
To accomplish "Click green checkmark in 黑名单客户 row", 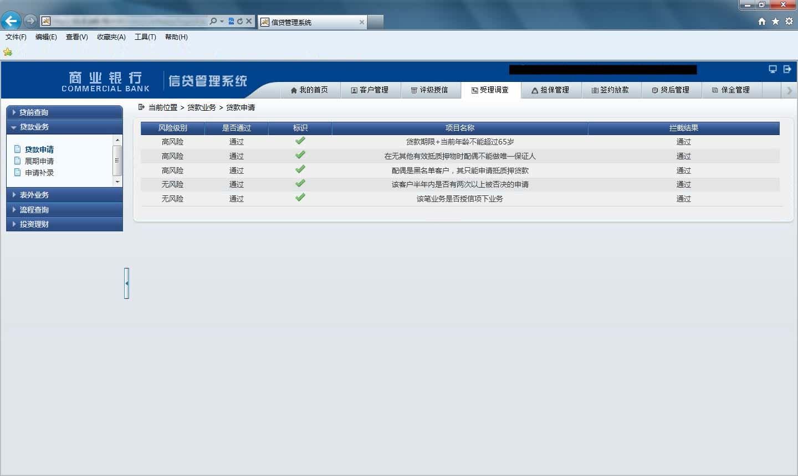I will (x=300, y=169).
